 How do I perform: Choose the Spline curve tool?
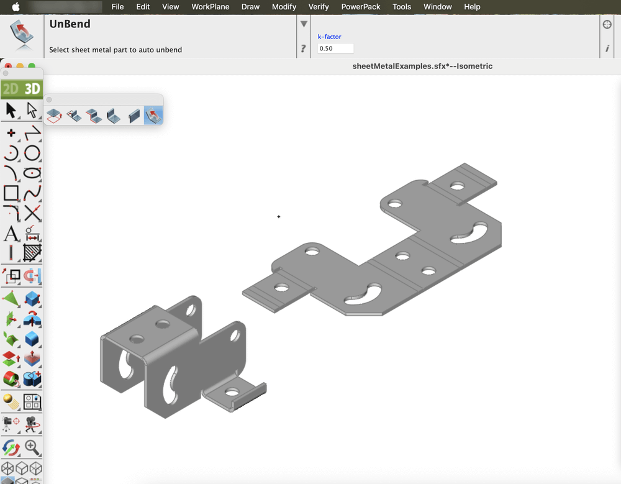point(32,193)
